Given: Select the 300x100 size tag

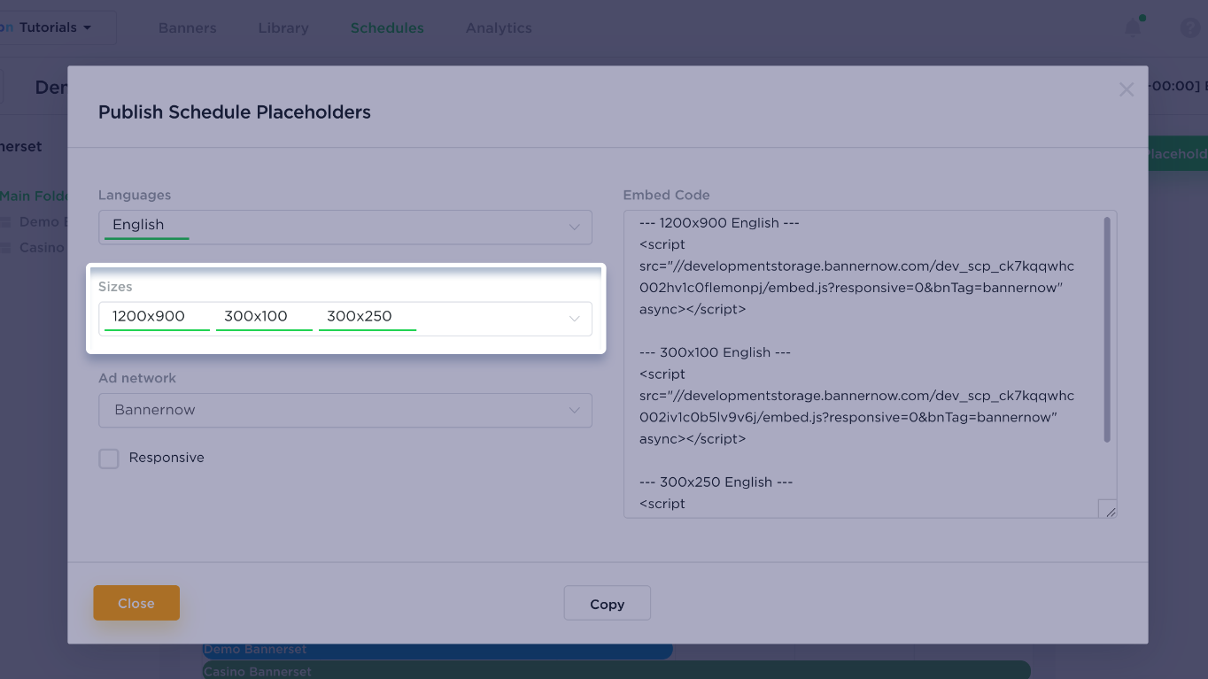Looking at the screenshot, I should 264,317.
